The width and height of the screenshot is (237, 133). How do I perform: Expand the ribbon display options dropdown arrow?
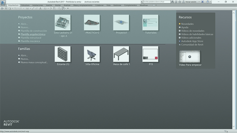point(156,5)
